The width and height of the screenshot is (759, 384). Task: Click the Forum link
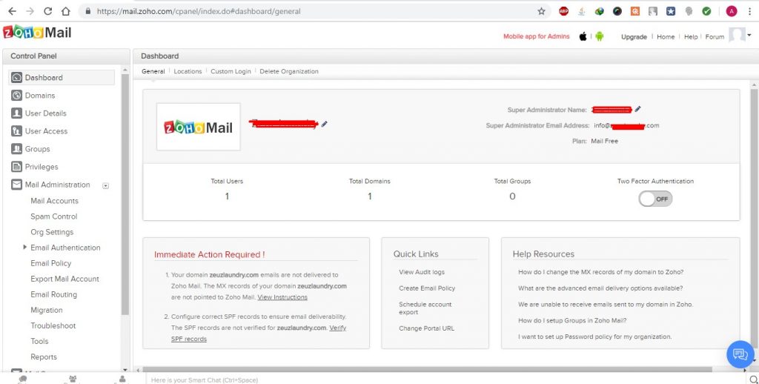point(715,37)
